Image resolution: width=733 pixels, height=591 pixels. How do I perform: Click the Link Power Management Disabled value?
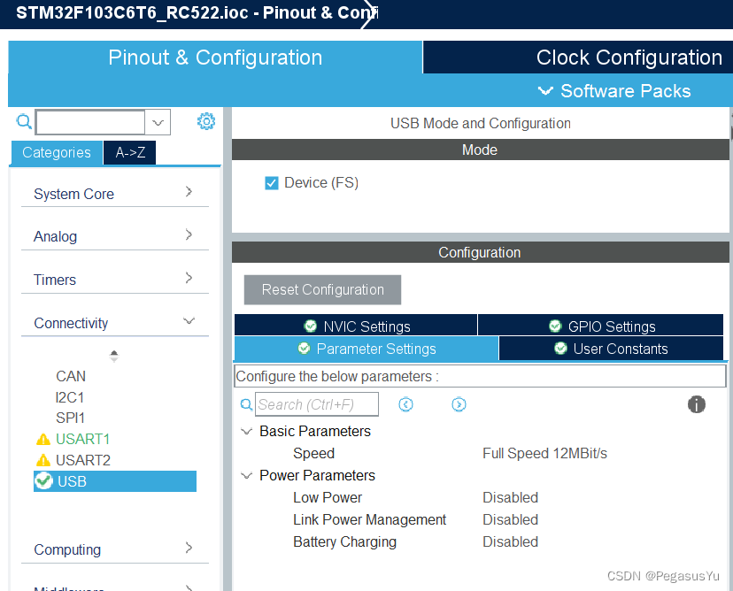coord(510,519)
